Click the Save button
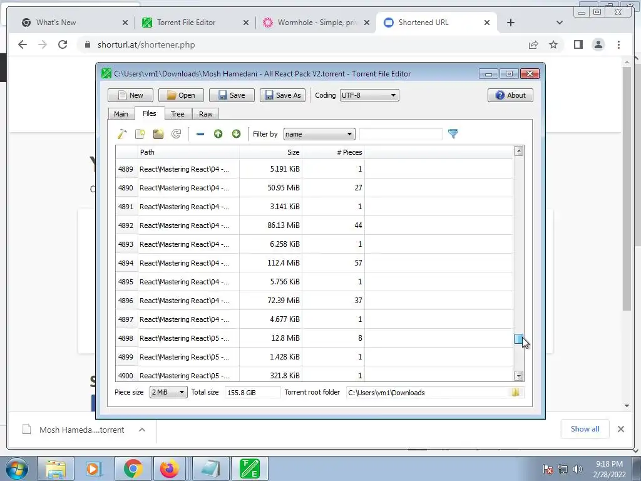This screenshot has height=481, width=641. tap(232, 95)
